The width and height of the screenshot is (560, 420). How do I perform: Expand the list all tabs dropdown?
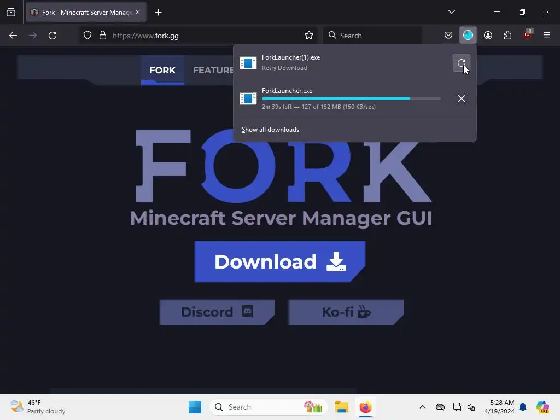451,12
